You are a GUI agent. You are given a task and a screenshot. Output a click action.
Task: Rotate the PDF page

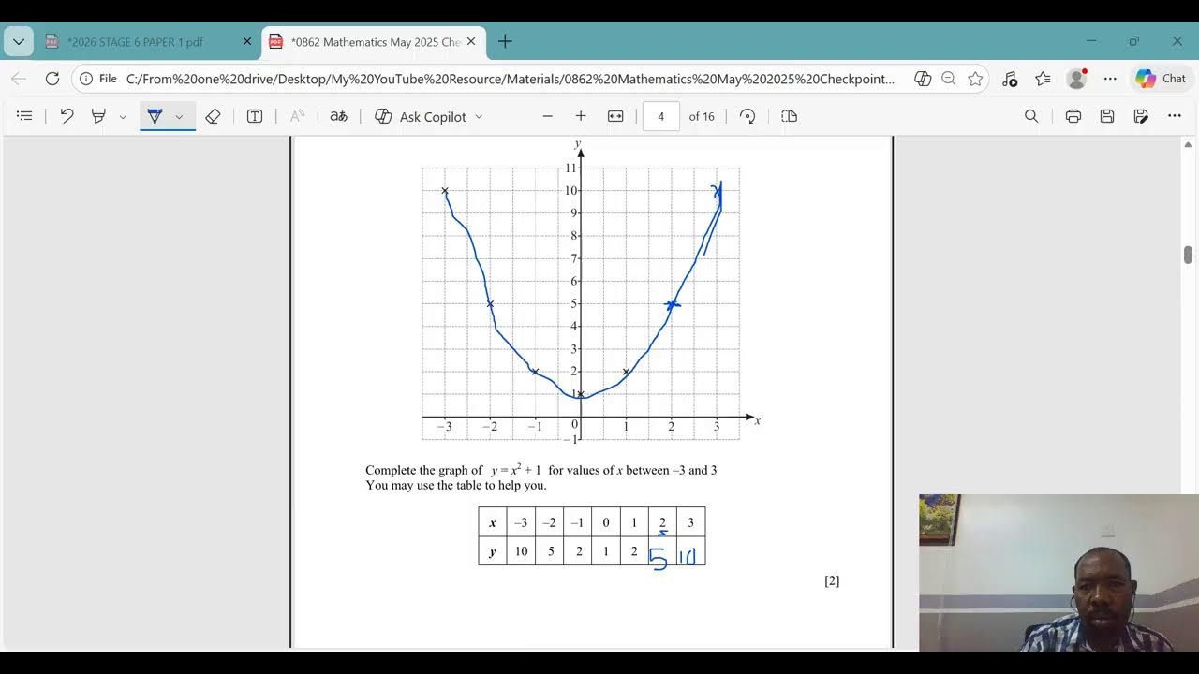click(748, 116)
